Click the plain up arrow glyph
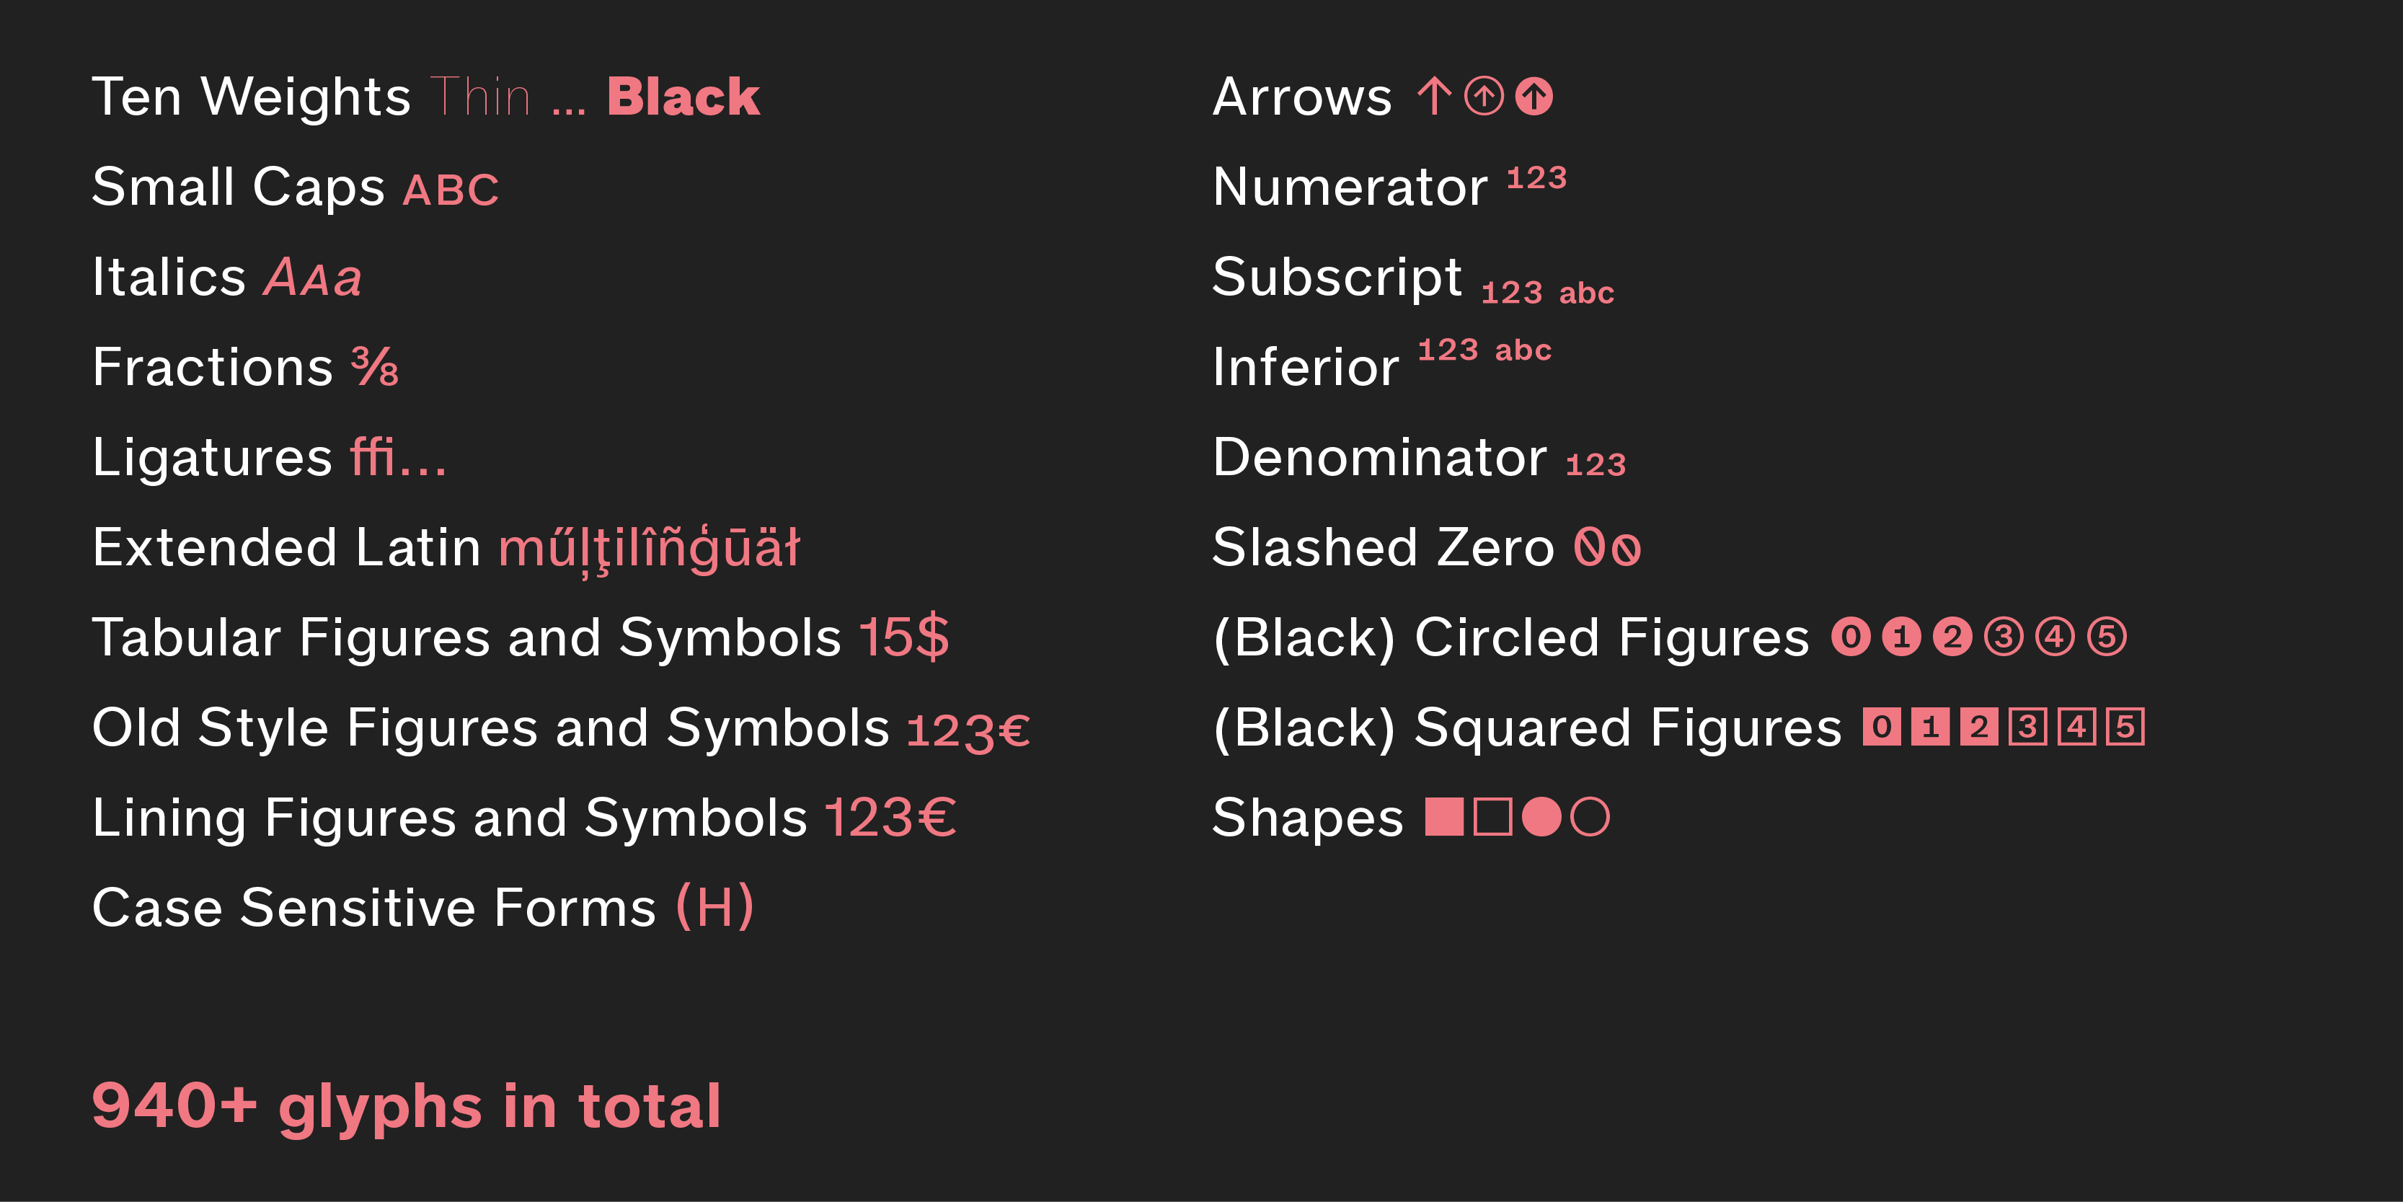Screen dimensions: 2403x1202 tap(1434, 96)
